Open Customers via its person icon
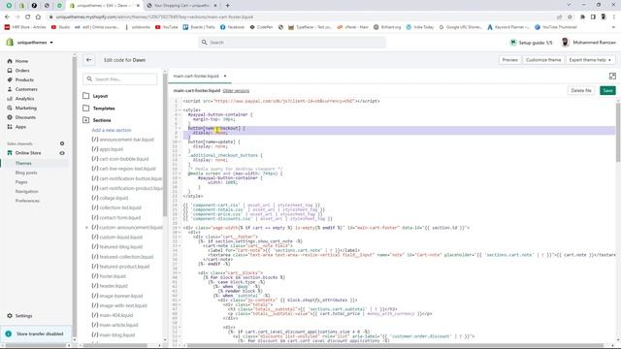The height and width of the screenshot is (349, 621). tap(10, 89)
